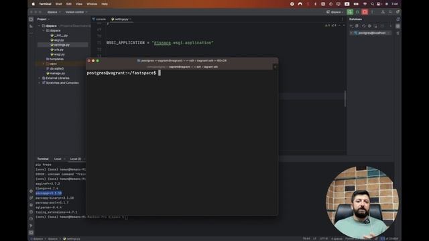The width and height of the screenshot is (429, 241).
Task: Expand External Libraries node
Action: click(x=40, y=78)
